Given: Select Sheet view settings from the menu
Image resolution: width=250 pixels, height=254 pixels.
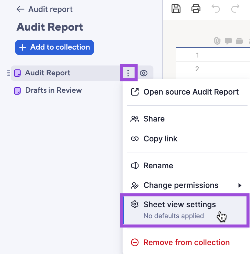Looking at the screenshot, I should pos(180,204).
